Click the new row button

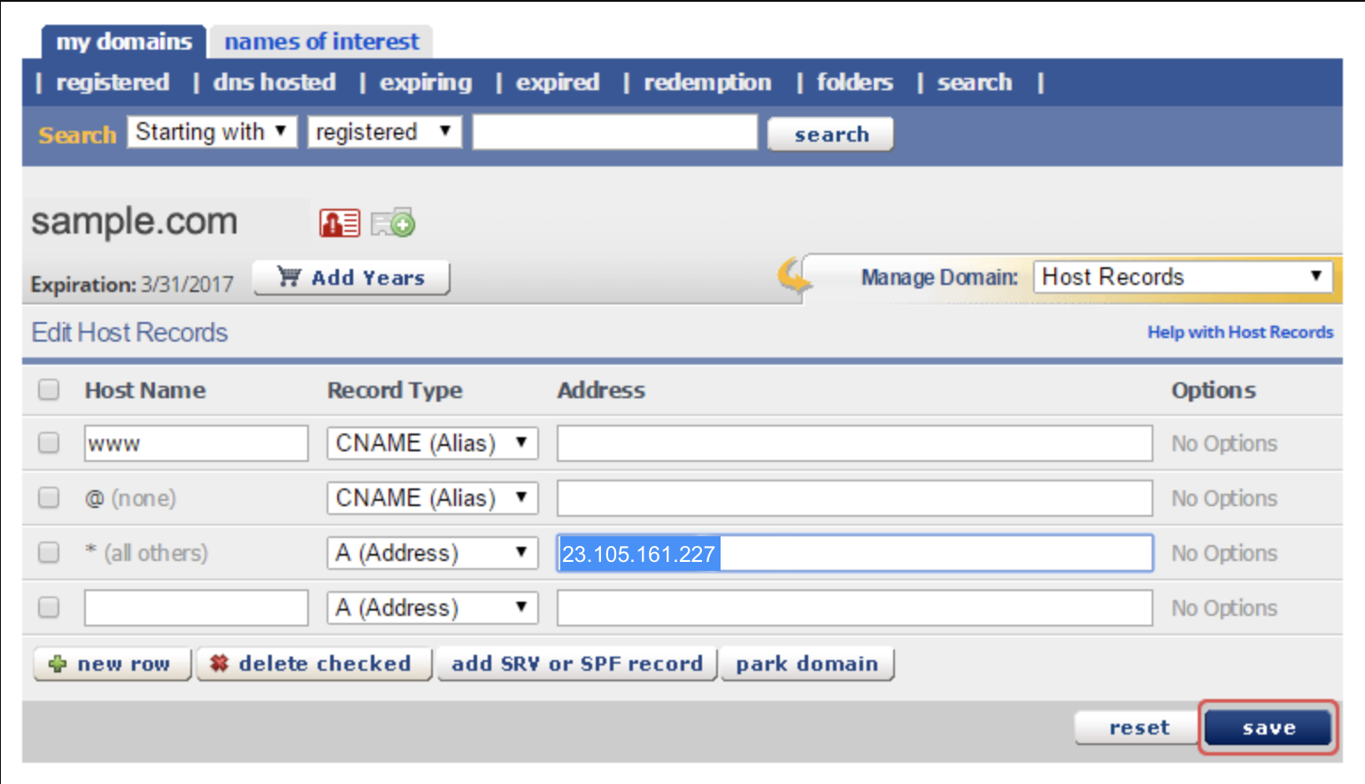(x=112, y=664)
